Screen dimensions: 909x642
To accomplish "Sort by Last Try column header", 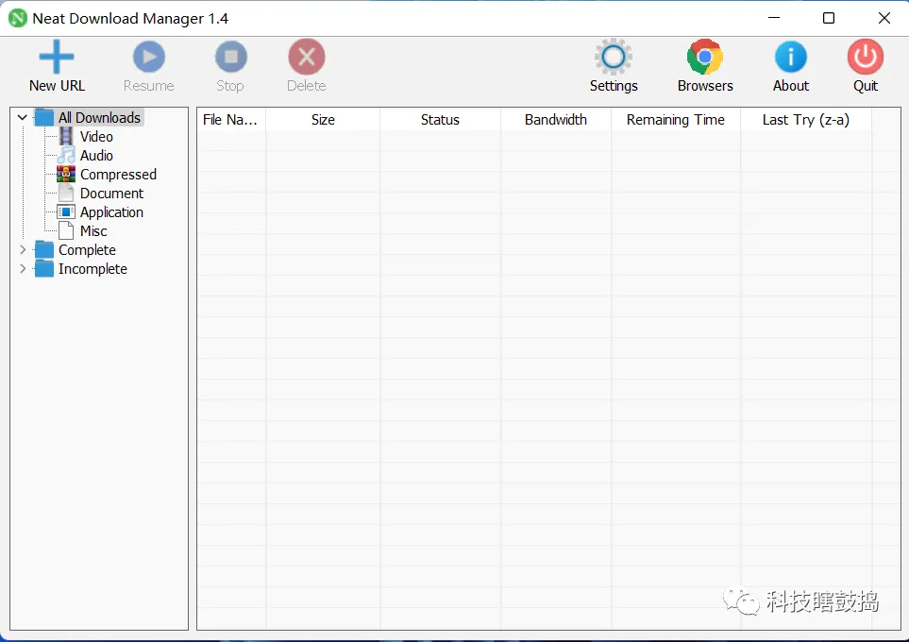I will click(806, 120).
